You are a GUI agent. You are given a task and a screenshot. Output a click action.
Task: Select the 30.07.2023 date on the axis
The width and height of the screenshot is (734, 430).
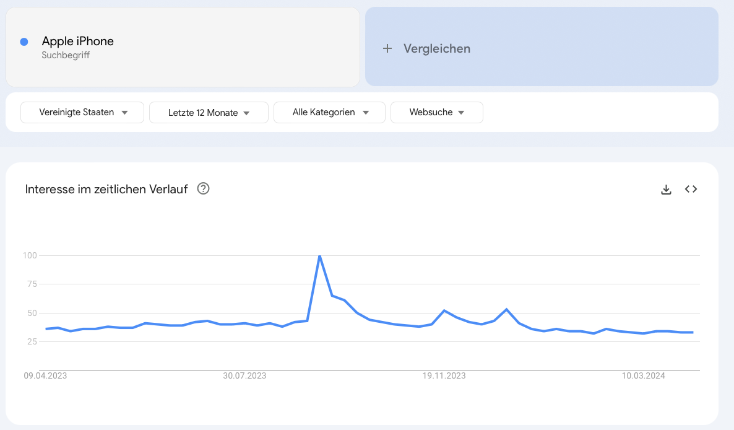(244, 375)
